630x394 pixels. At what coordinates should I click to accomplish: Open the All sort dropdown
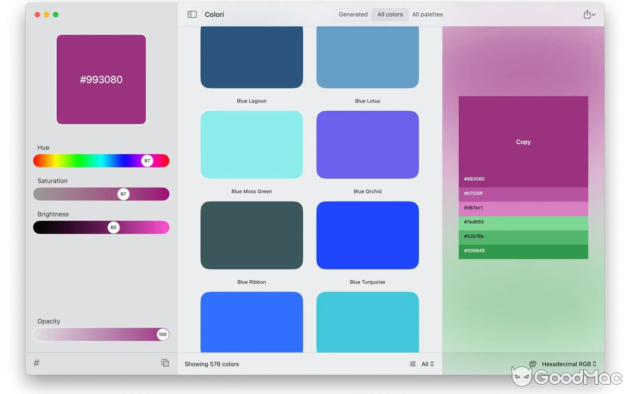click(426, 364)
